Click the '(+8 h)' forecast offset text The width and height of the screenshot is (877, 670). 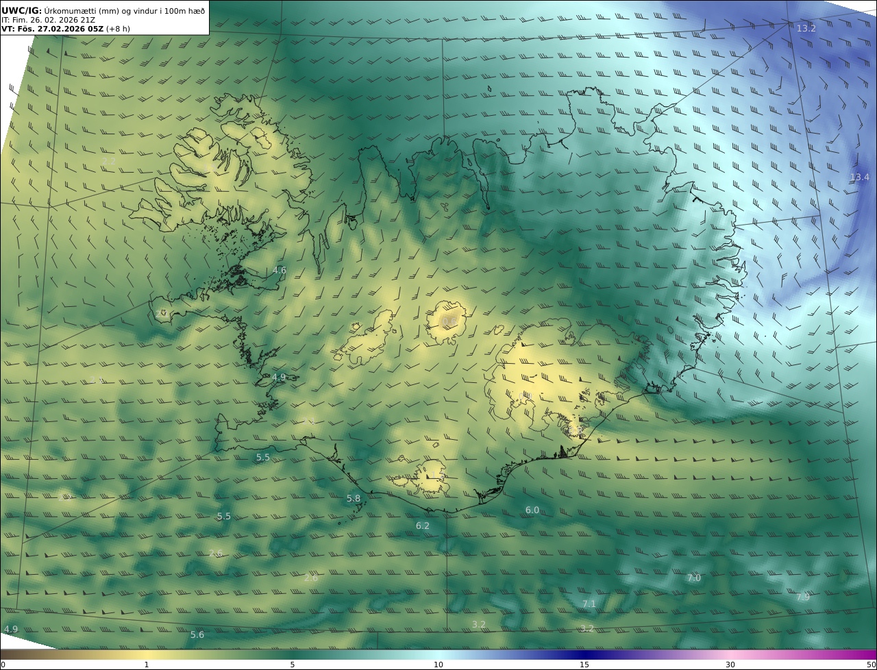coord(119,29)
